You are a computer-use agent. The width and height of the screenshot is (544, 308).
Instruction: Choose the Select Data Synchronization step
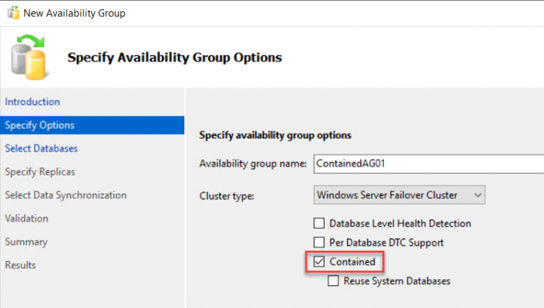[66, 195]
